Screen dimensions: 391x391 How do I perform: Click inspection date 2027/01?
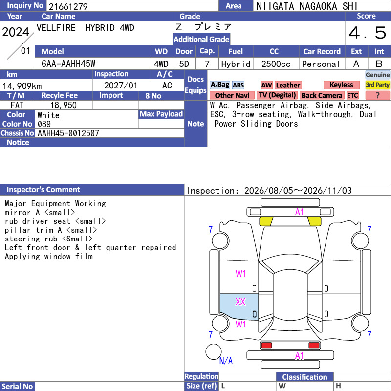click(x=121, y=86)
